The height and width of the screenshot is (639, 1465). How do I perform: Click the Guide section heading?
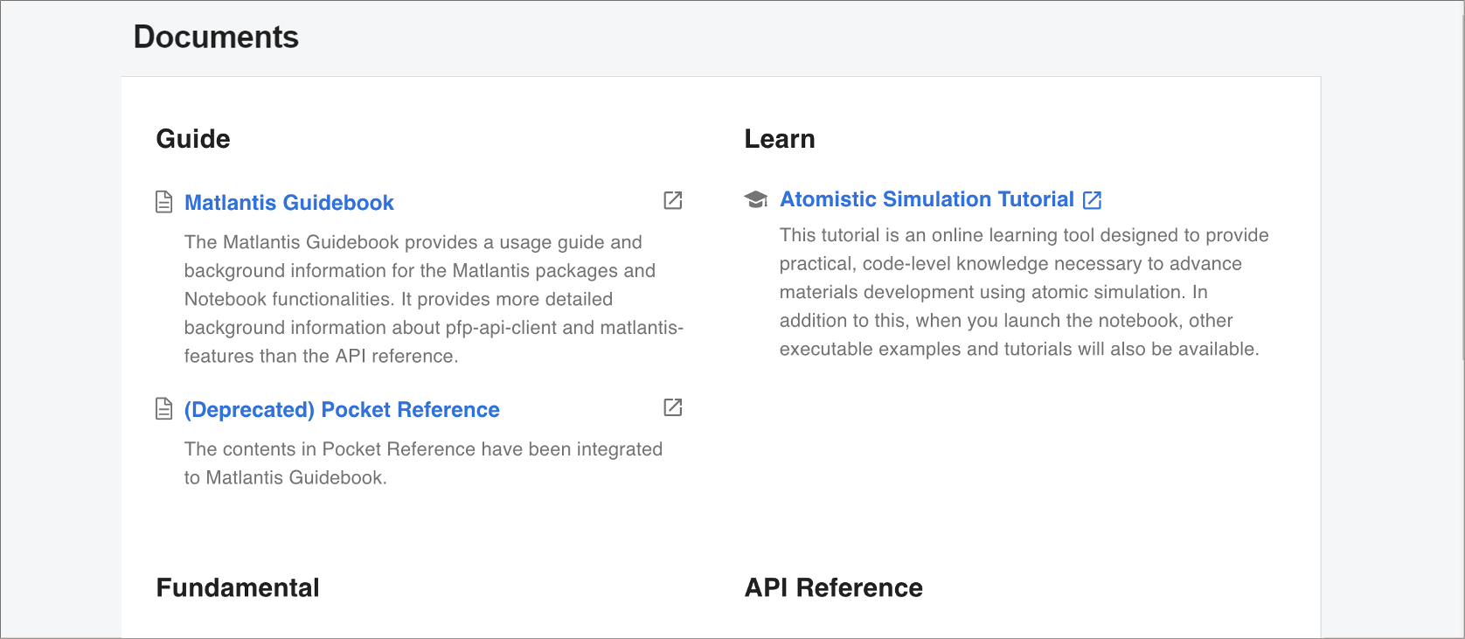[x=193, y=139]
